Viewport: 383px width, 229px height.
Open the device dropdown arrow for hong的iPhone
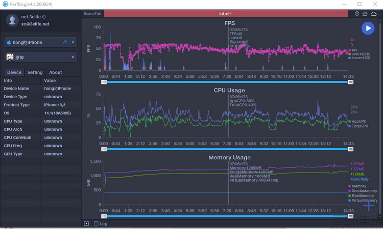(73, 42)
